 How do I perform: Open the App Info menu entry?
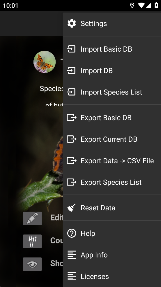(112, 255)
